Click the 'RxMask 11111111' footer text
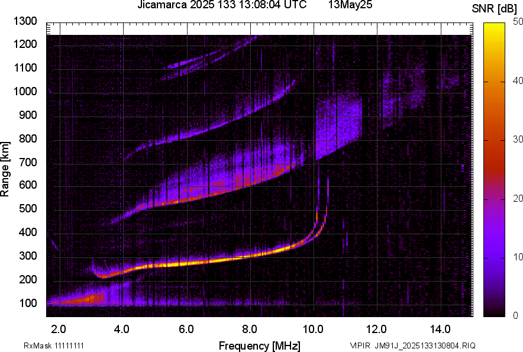This screenshot has height=352, width=523. (54, 345)
